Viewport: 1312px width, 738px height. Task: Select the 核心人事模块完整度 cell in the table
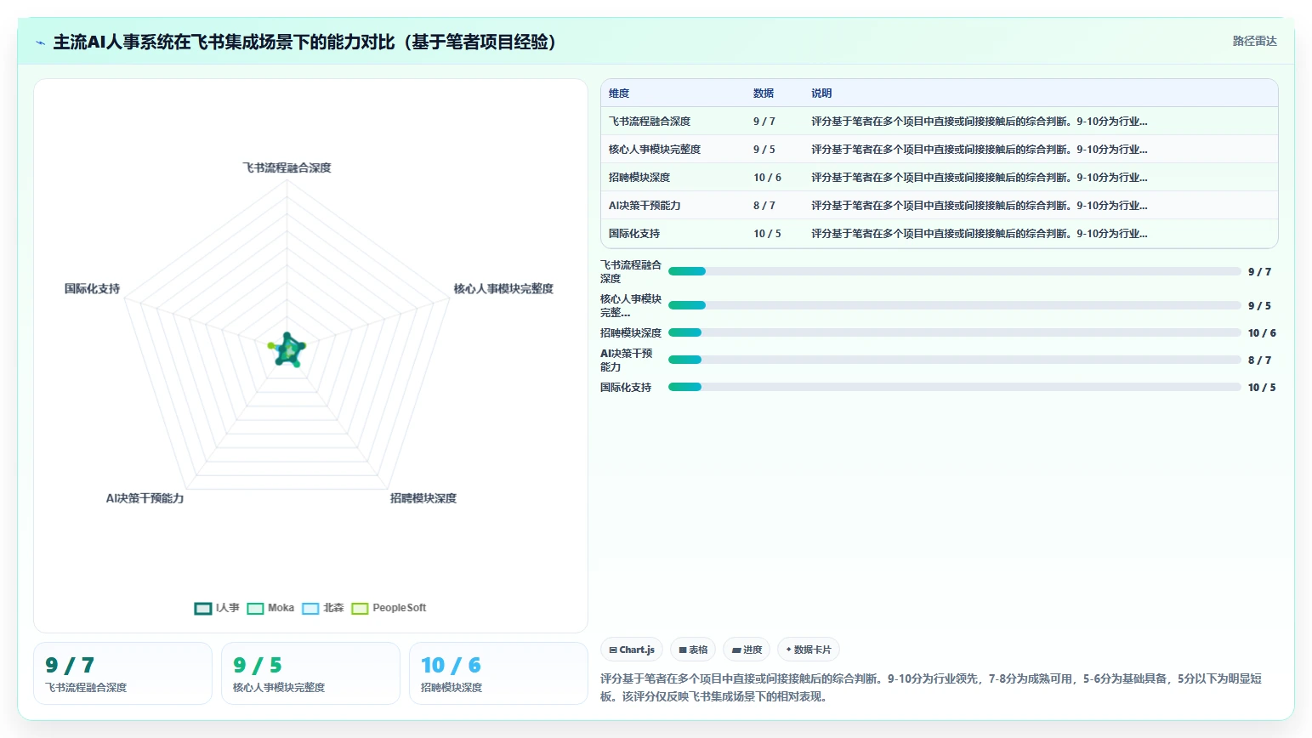point(655,150)
